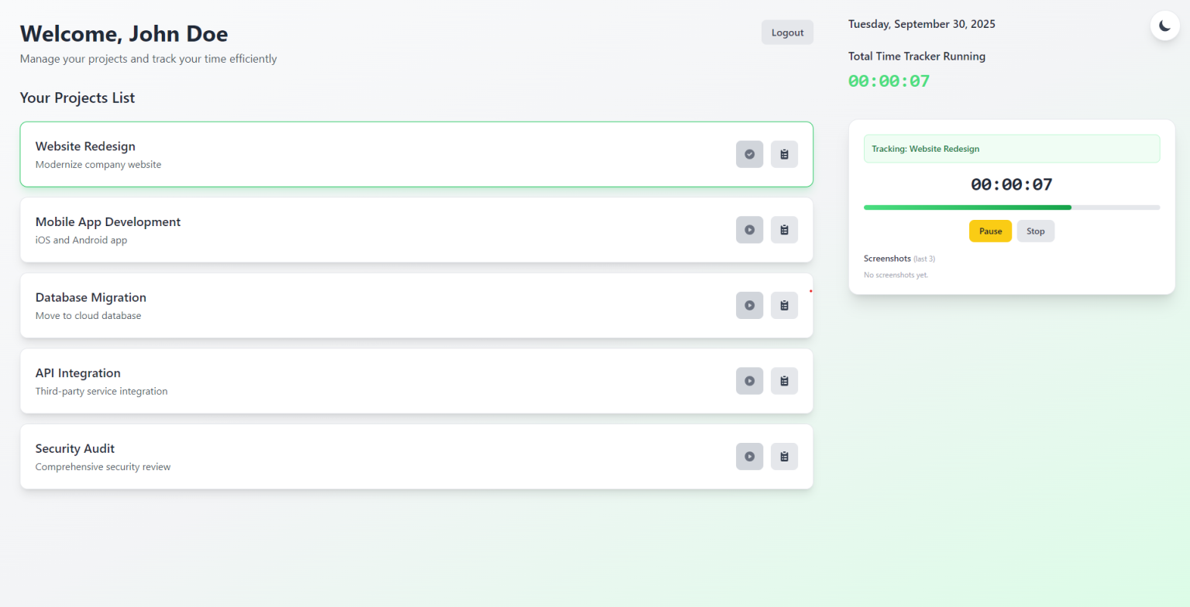Start tracking the Database Migration project

749,305
